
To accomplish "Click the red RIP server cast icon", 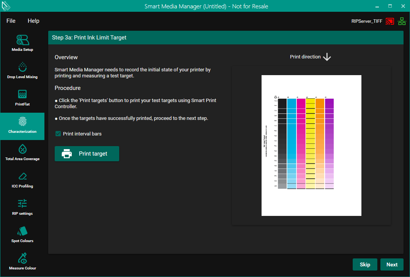I will pyautogui.click(x=389, y=21).
